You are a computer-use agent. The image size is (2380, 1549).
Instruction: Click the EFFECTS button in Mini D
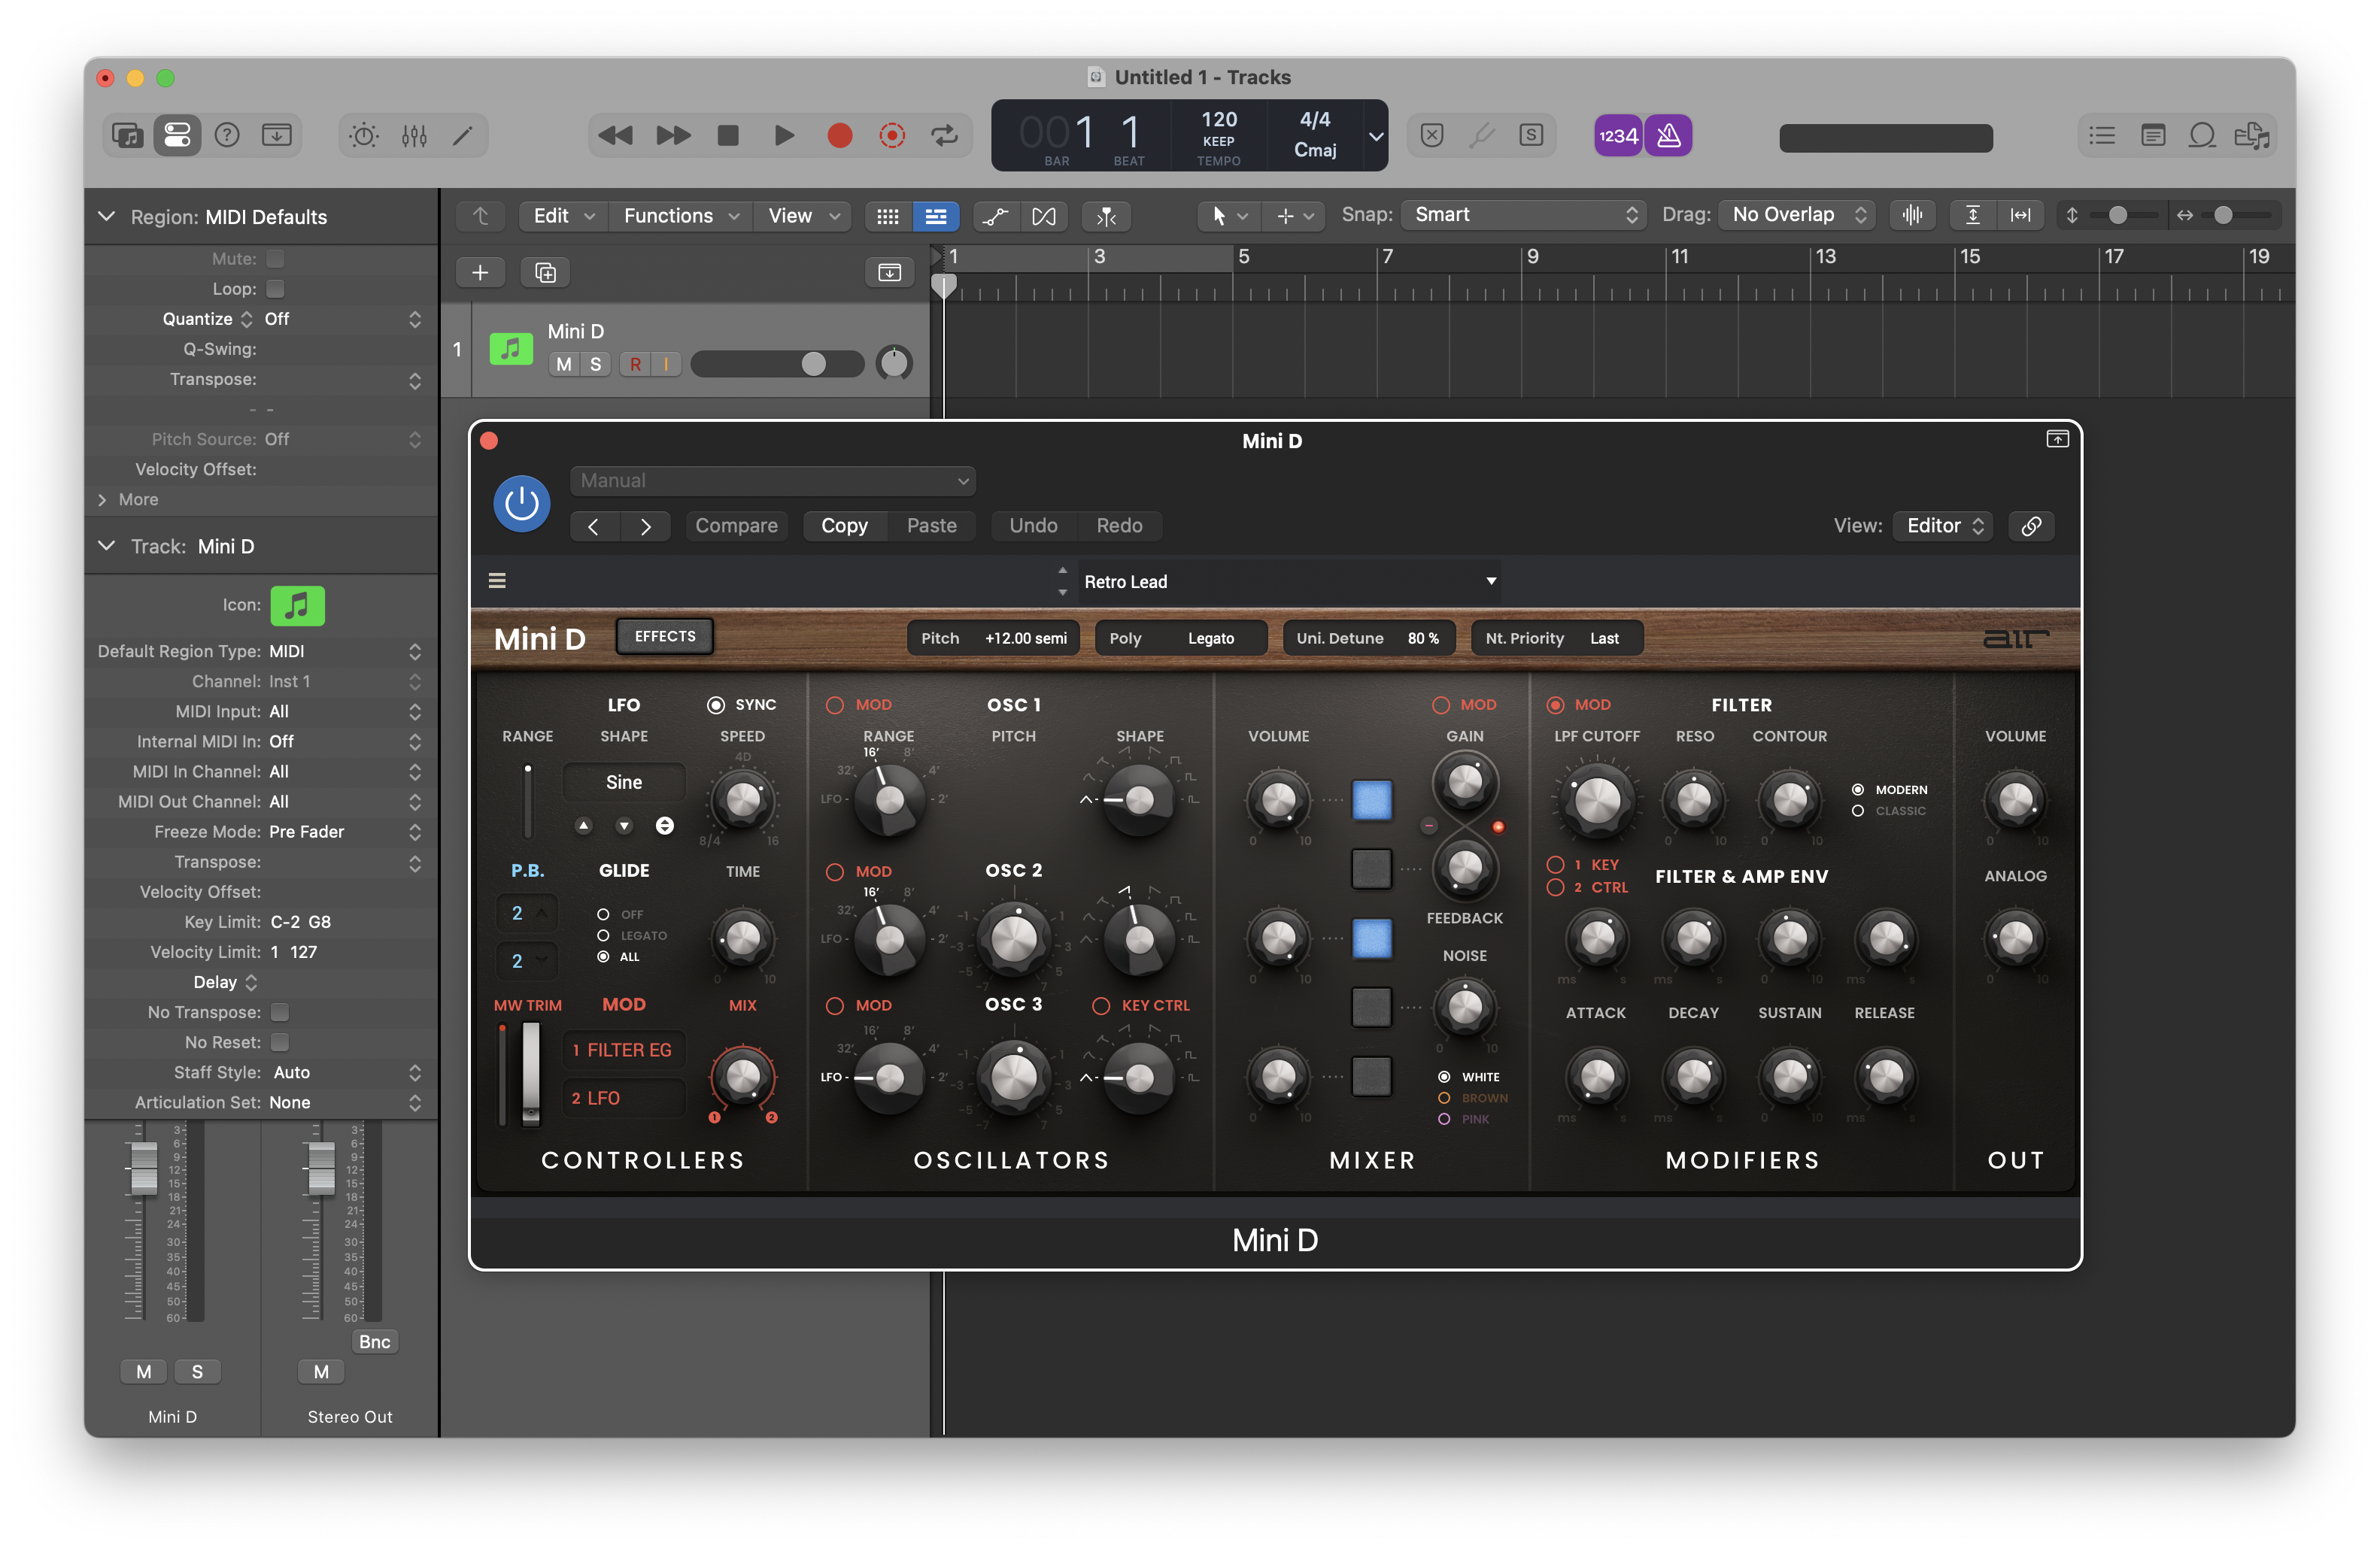(x=664, y=637)
